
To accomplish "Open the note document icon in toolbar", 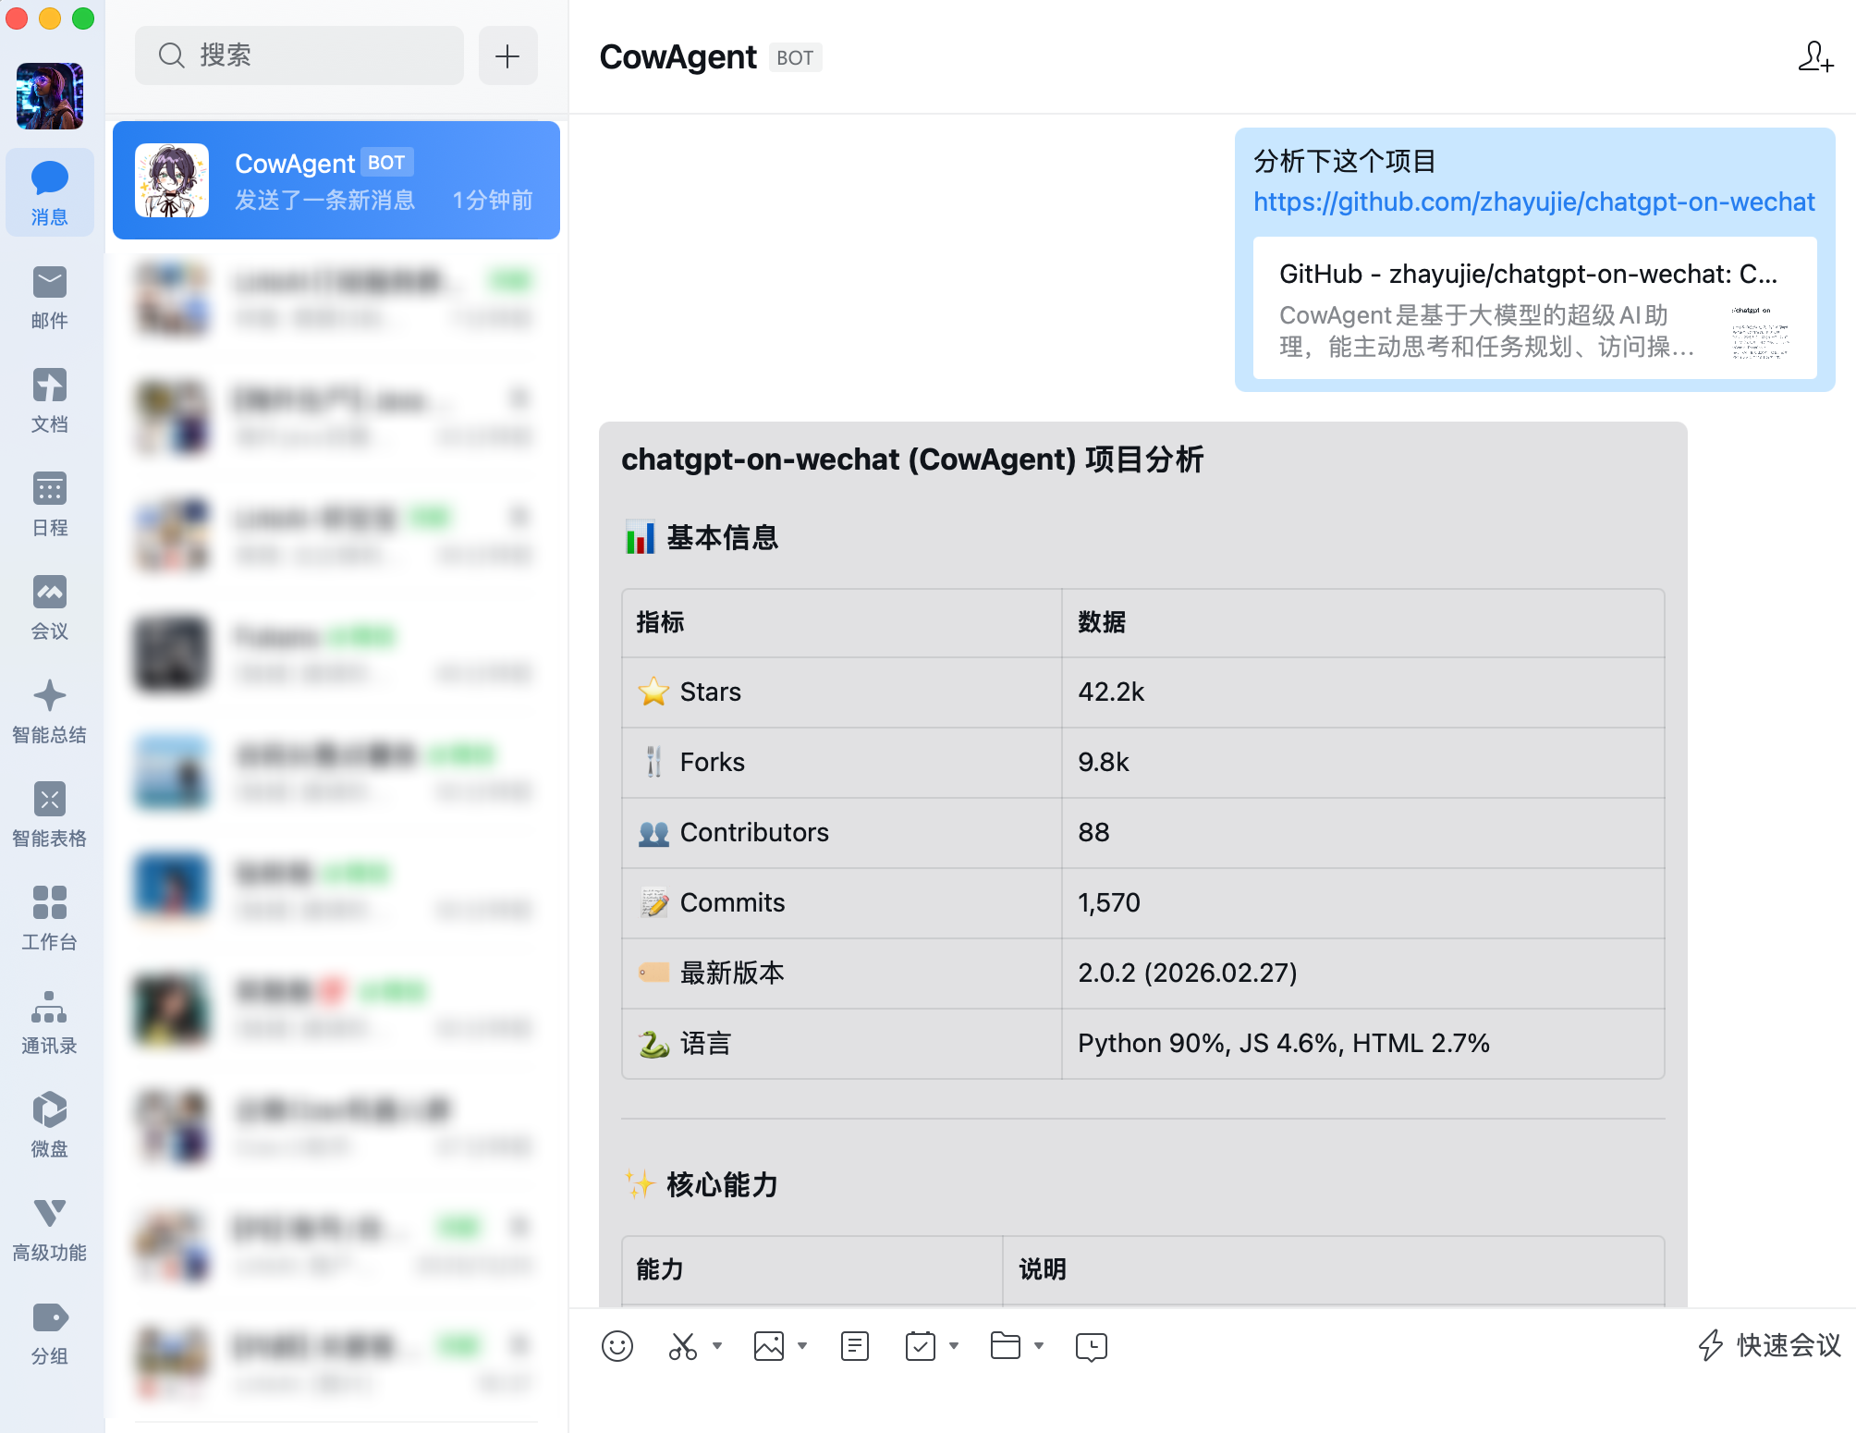I will [855, 1346].
